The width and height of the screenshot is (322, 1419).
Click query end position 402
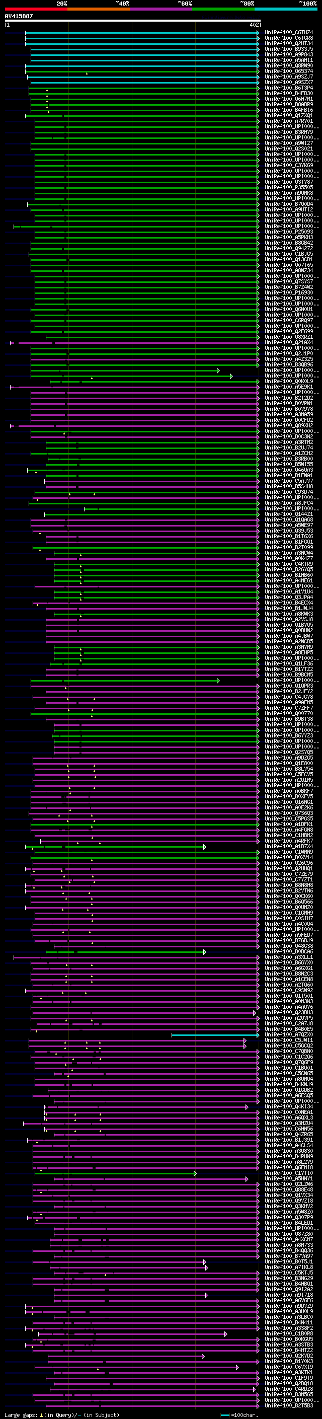tap(254, 25)
